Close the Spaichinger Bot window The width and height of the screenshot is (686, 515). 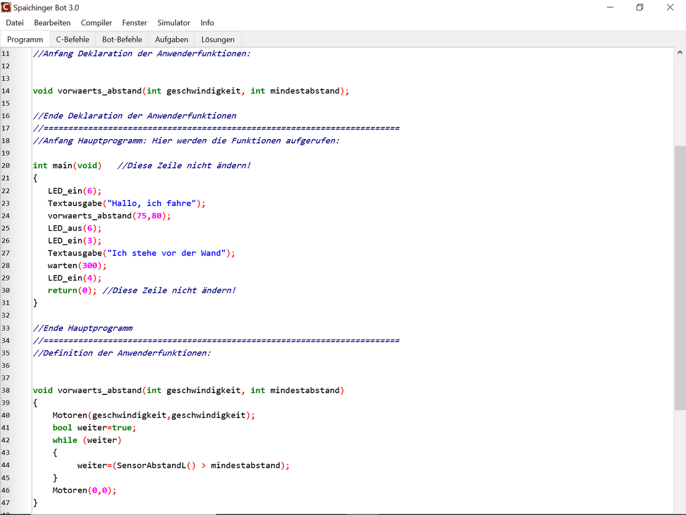670,7
